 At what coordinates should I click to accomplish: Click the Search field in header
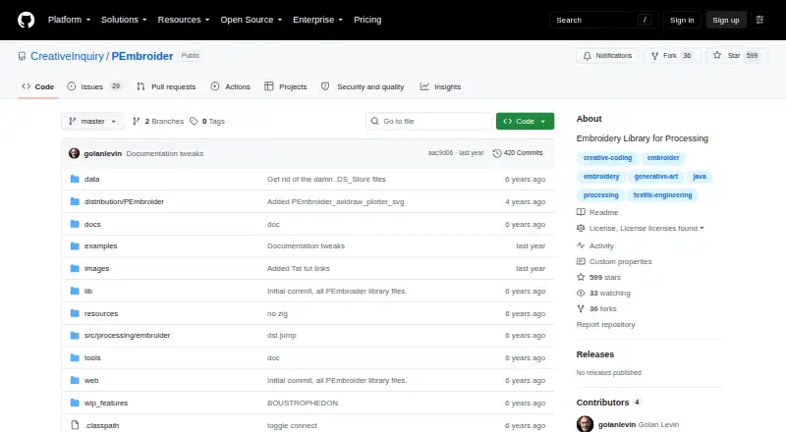pos(603,20)
